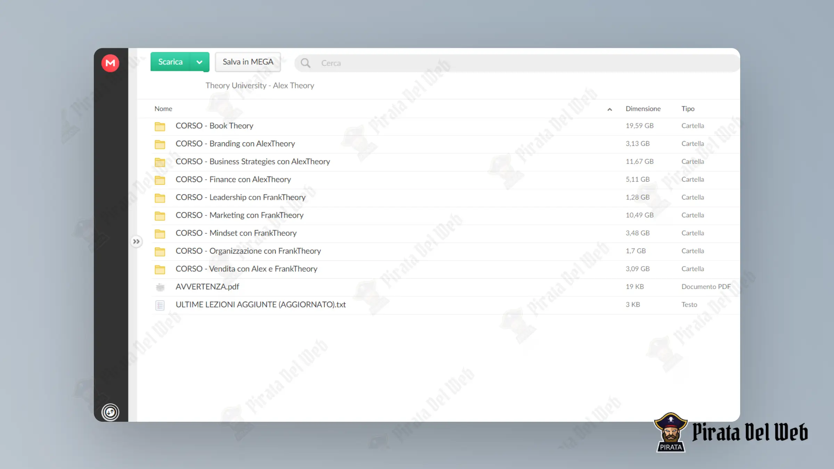Screen dimensions: 834x469
Task: Click Cartella type in Book Theory row
Action: 693,126
